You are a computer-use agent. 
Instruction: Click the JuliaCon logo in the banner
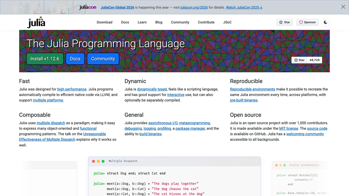(x=88, y=7)
